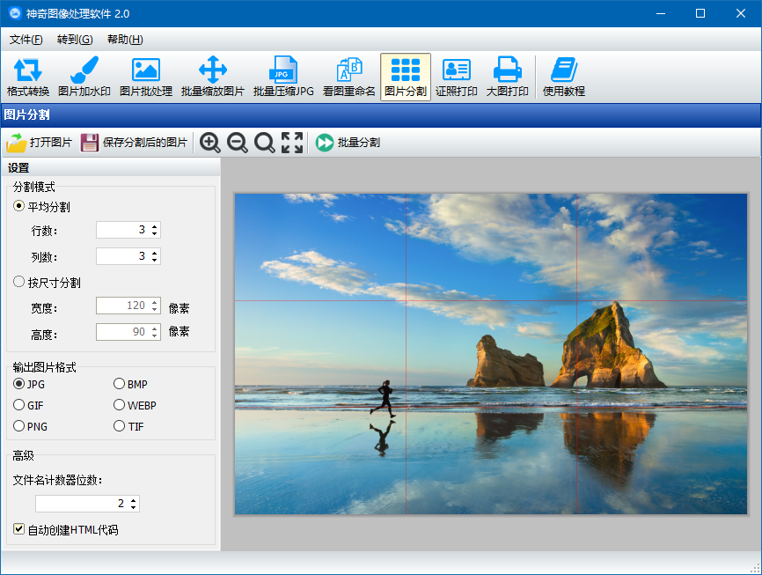Image resolution: width=762 pixels, height=575 pixels.
Task: Click the plain magnifier actual-size icon
Action: coord(264,143)
